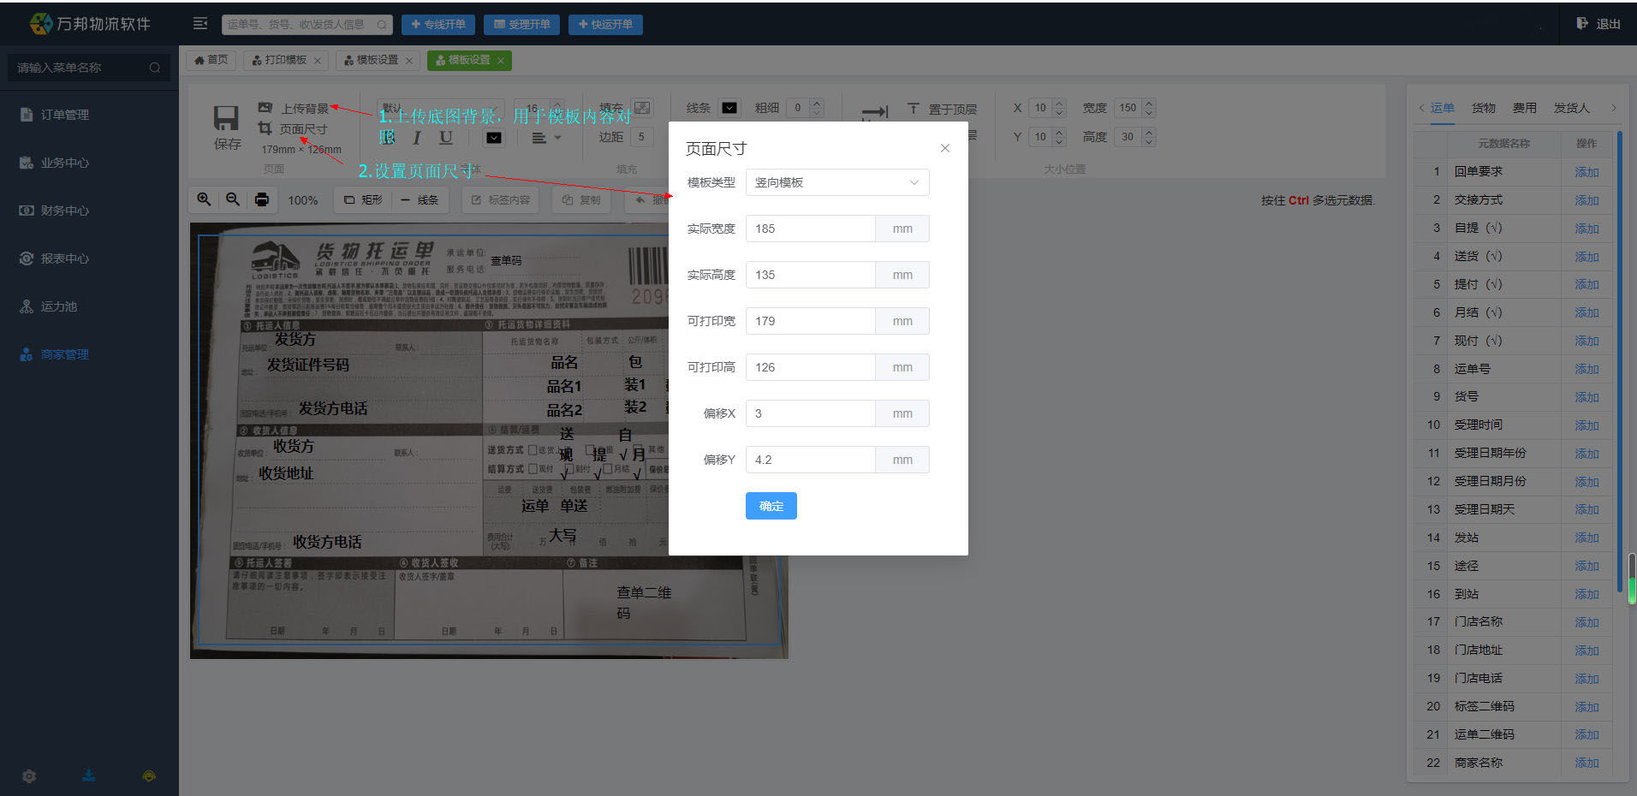Image resolution: width=1637 pixels, height=796 pixels.
Task: Open the font family 默认 dropdown
Action: pyautogui.click(x=440, y=108)
